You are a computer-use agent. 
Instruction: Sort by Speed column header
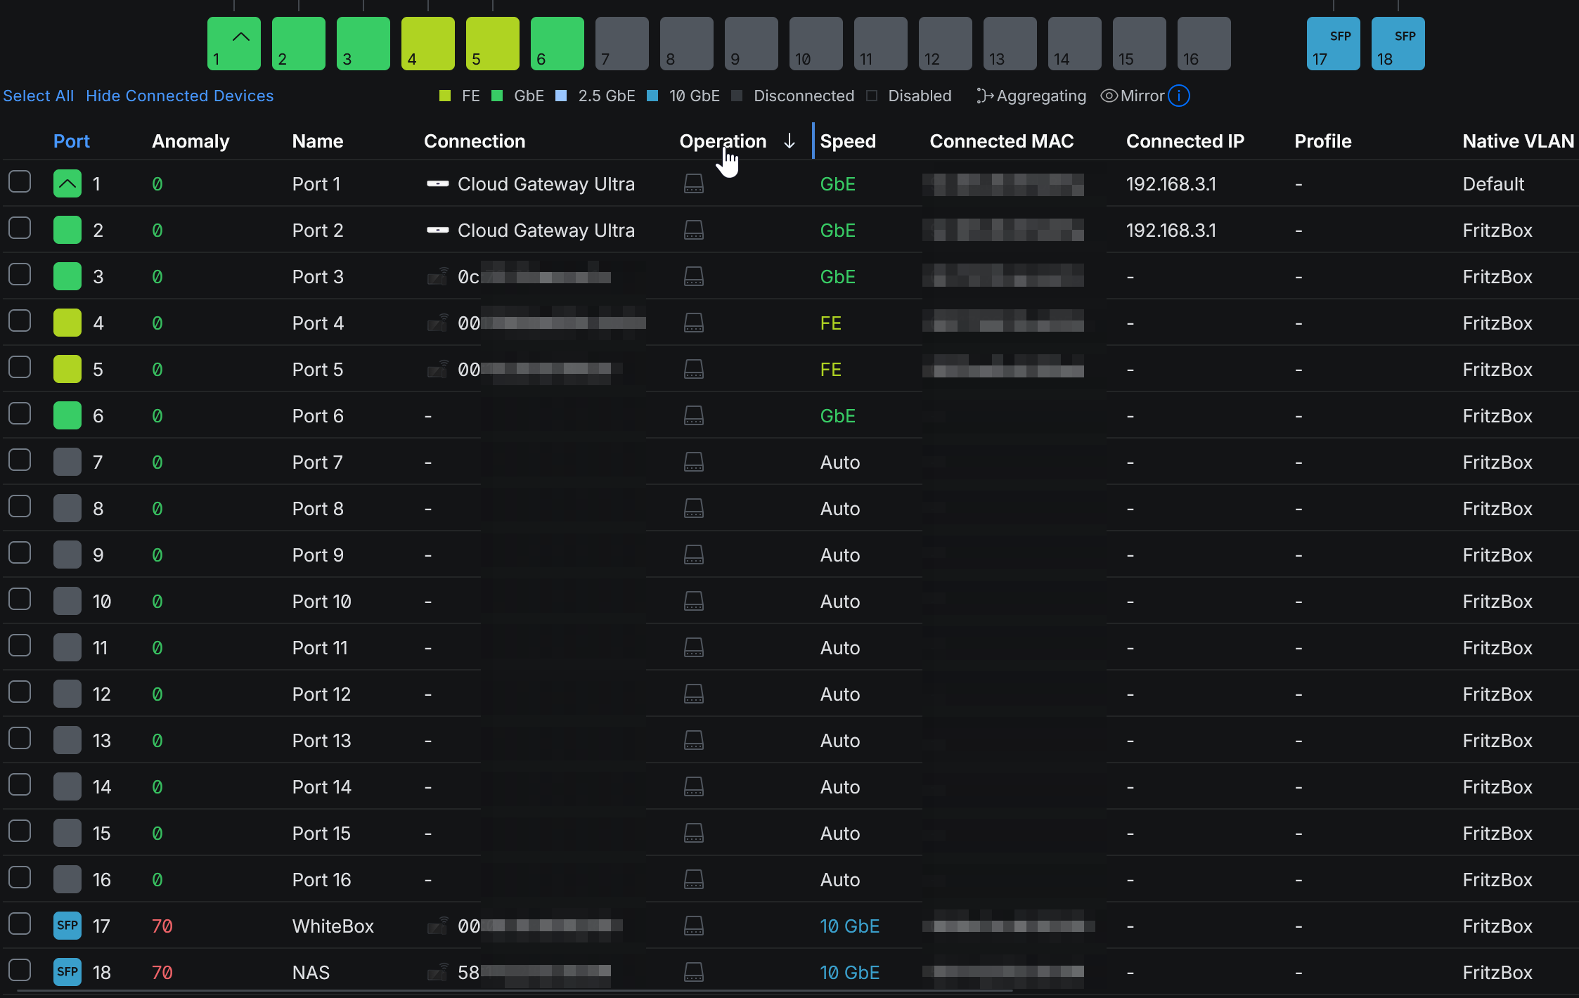tap(848, 141)
